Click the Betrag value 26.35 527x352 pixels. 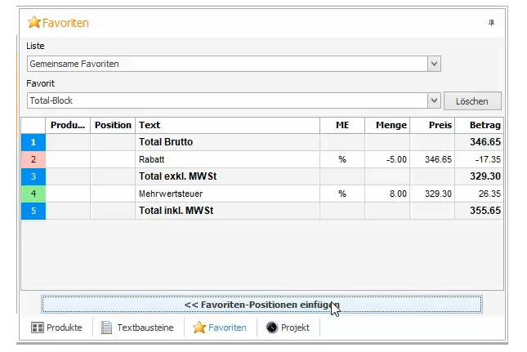point(489,194)
